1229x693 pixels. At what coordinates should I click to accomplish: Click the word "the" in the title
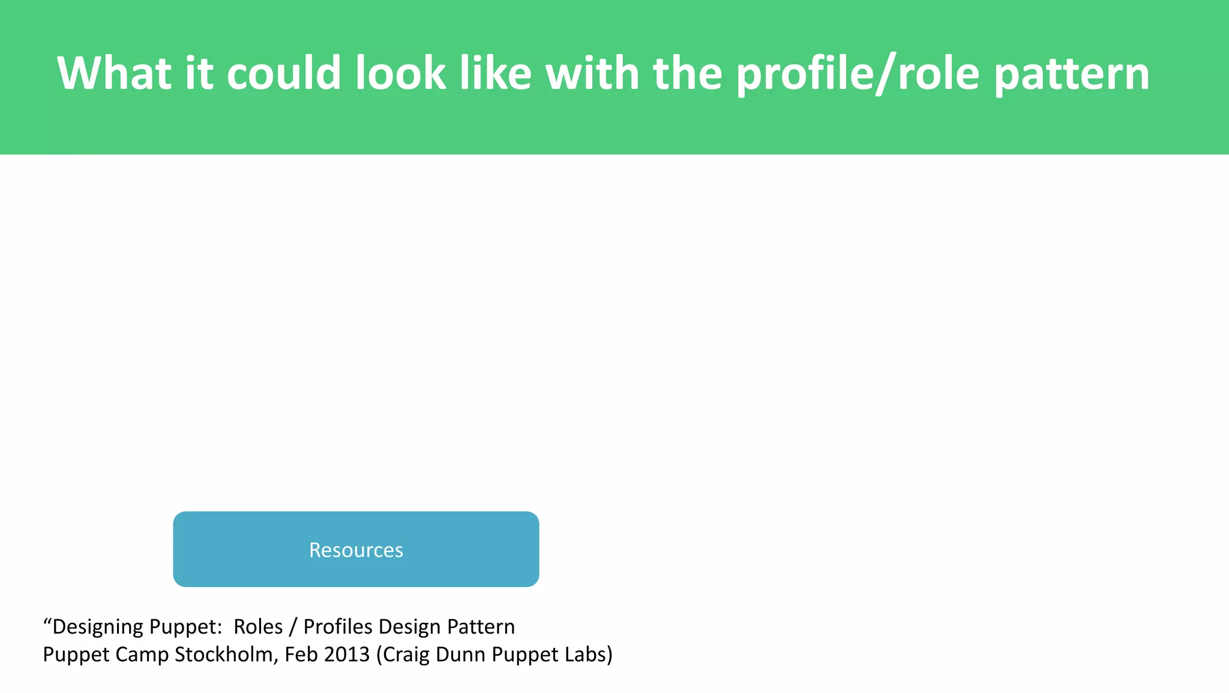687,73
